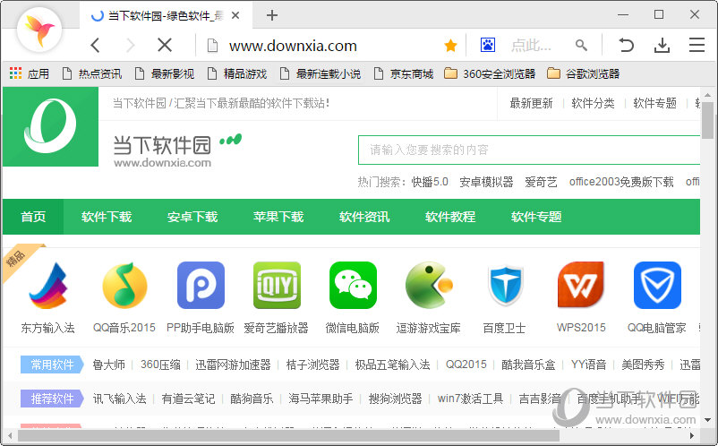This screenshot has height=446, width=718.
Task: Open the 有道云笔记 link
Action: pos(188,399)
